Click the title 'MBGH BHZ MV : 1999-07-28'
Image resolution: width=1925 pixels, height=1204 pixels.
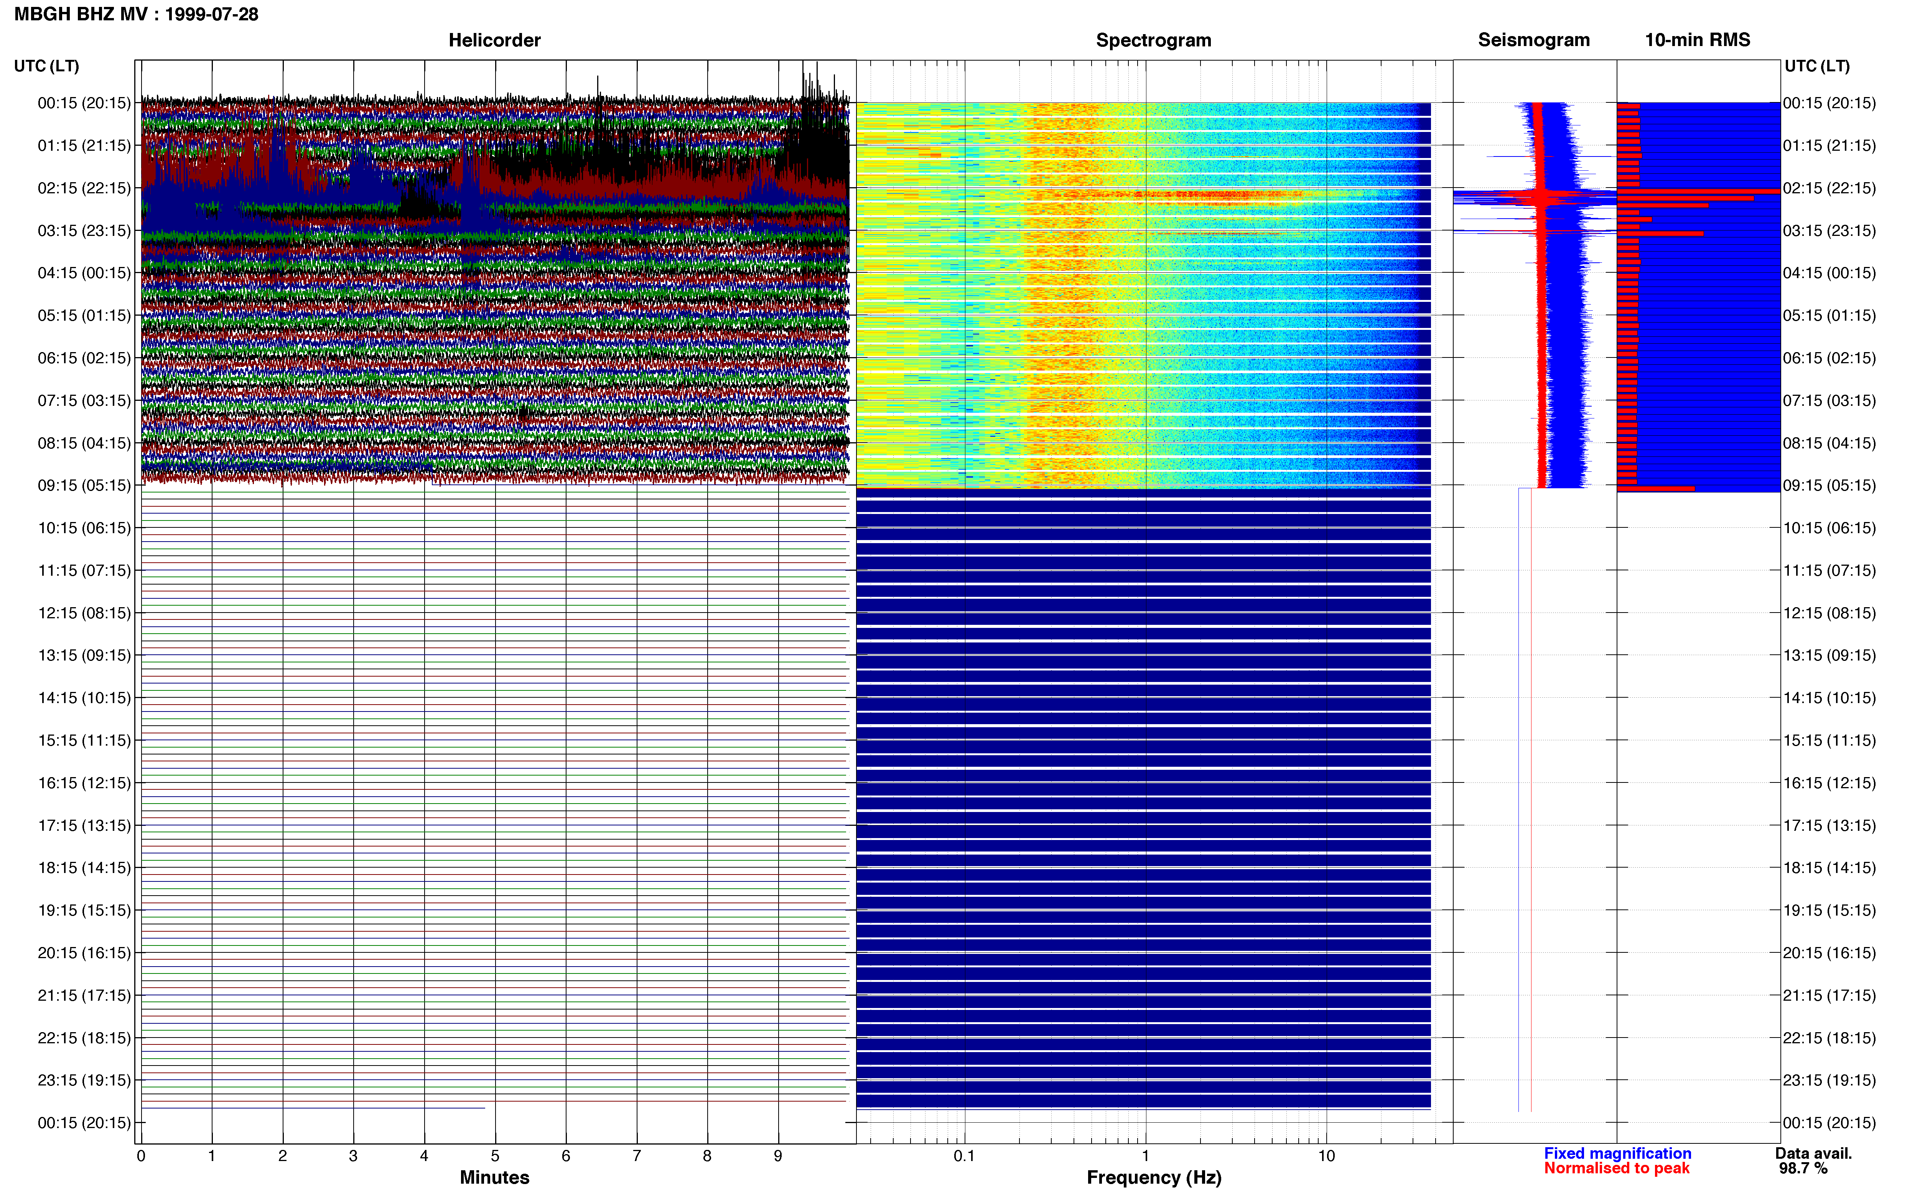[136, 14]
